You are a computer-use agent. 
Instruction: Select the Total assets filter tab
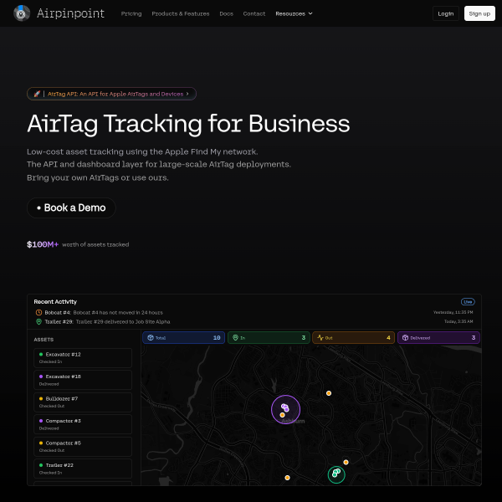pyautogui.click(x=183, y=338)
